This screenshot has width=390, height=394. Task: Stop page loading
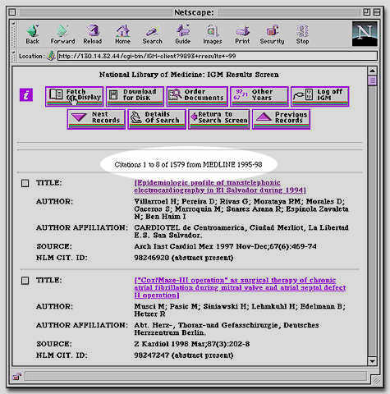(302, 34)
